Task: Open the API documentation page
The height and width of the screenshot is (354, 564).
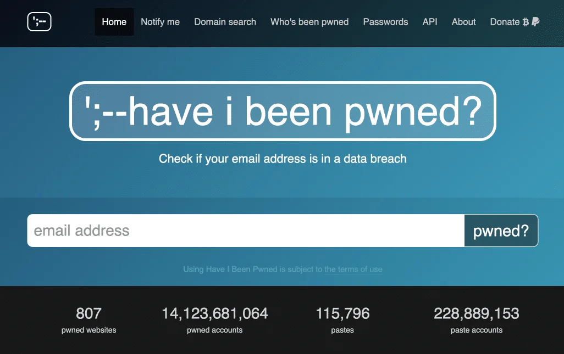Action: tap(429, 22)
